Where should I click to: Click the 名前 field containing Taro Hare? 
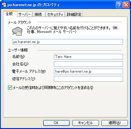(x=88, y=57)
